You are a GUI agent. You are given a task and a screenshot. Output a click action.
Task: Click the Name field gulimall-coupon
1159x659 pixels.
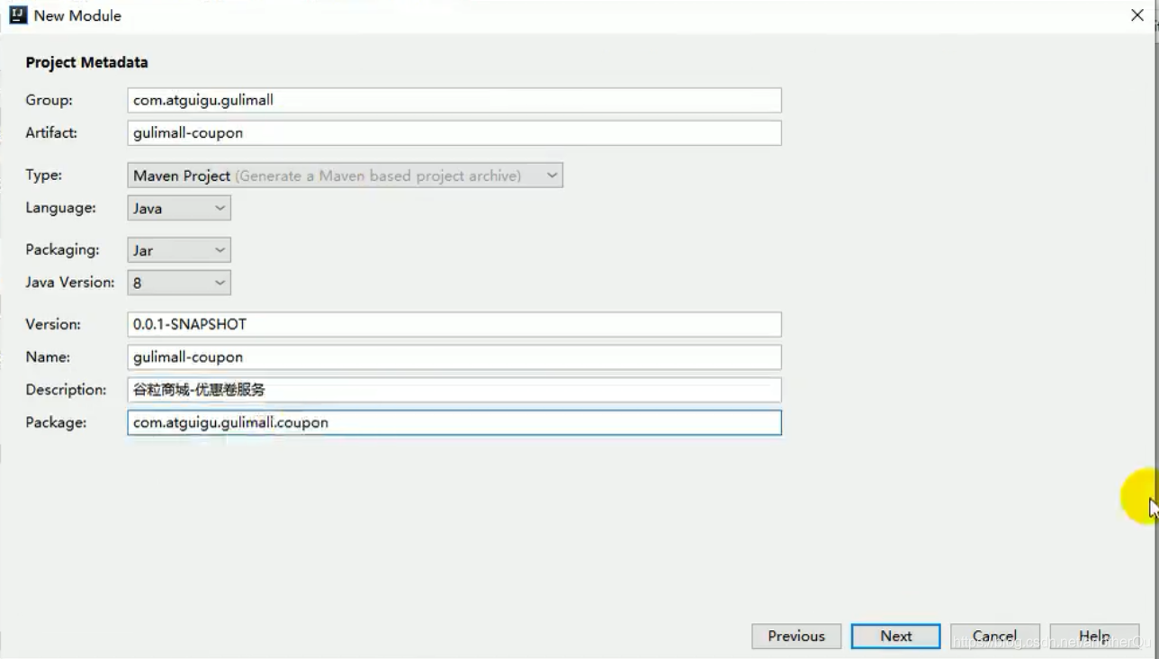click(454, 357)
